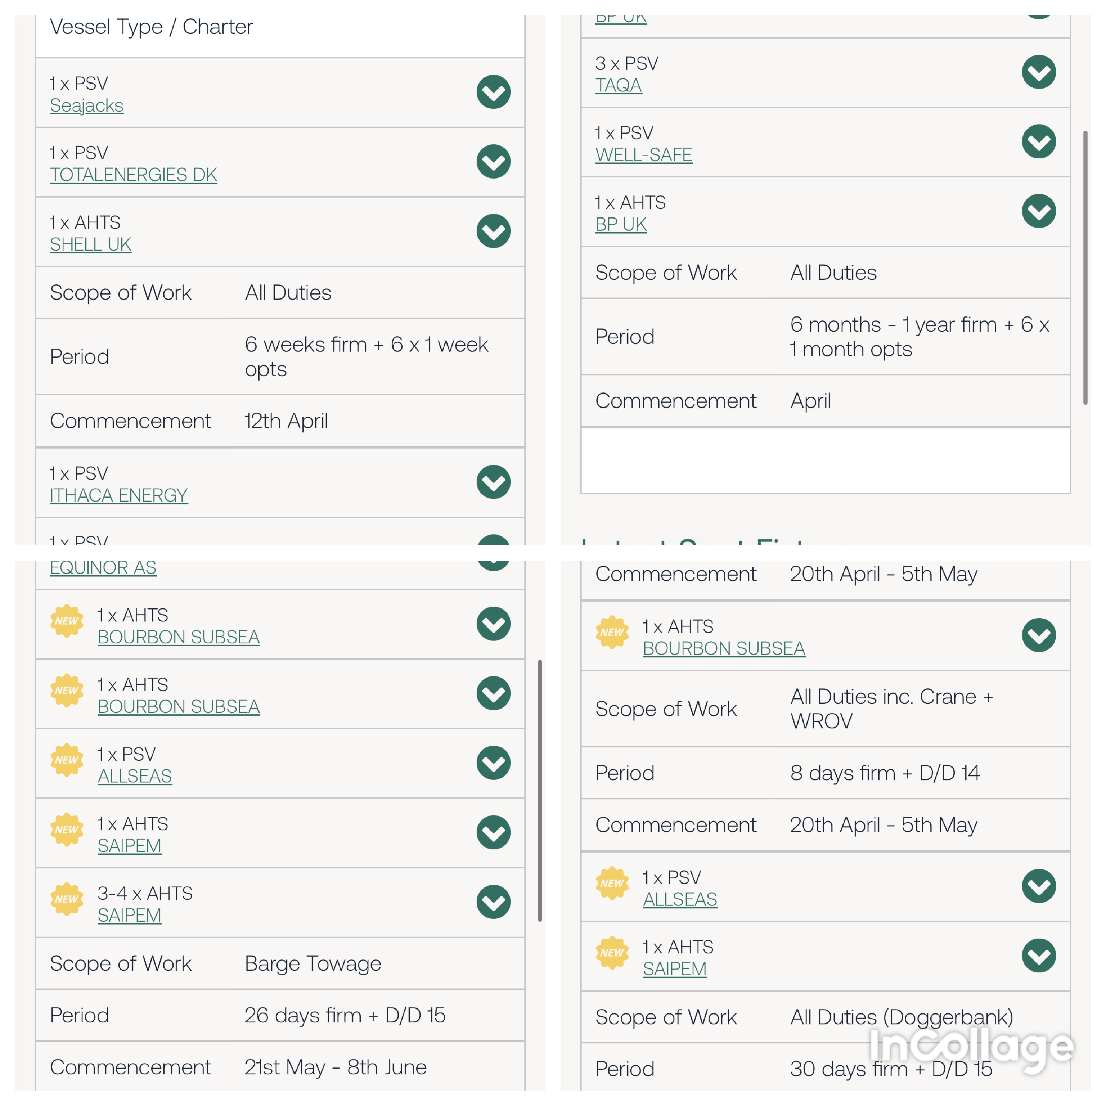Image resolution: width=1106 pixels, height=1106 pixels.
Task: Select the 'April' commencement value
Action: (x=811, y=402)
